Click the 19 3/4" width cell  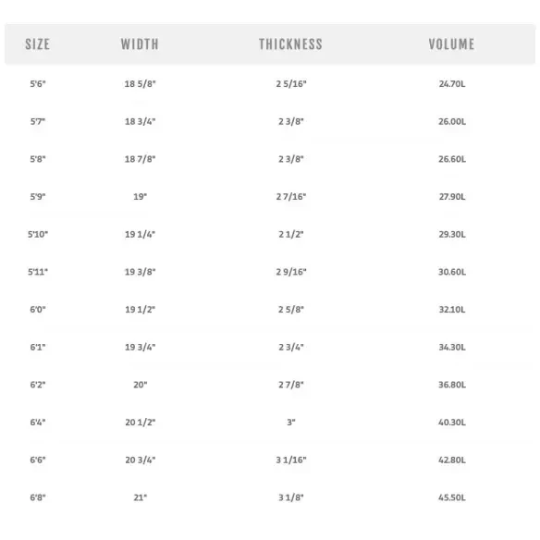point(141,347)
